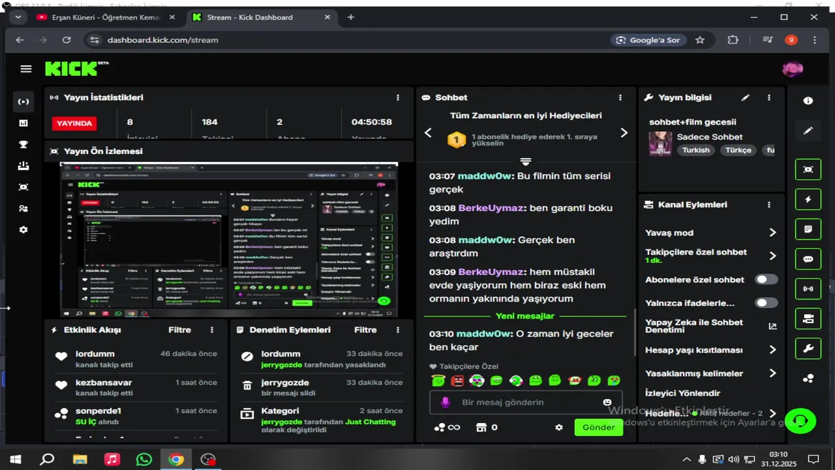Jump to Yeni mesajlar divider in chat
Image resolution: width=835 pixels, height=470 pixels.
click(525, 316)
